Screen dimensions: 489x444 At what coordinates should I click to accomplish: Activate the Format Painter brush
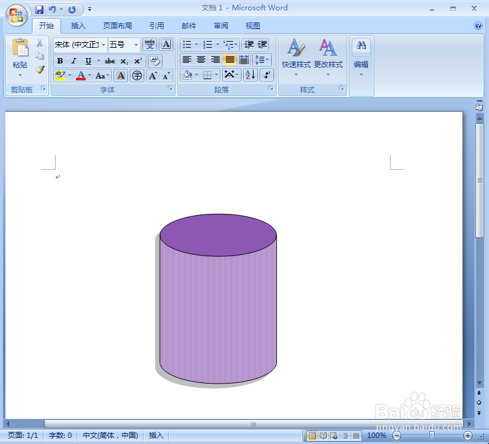pos(40,69)
